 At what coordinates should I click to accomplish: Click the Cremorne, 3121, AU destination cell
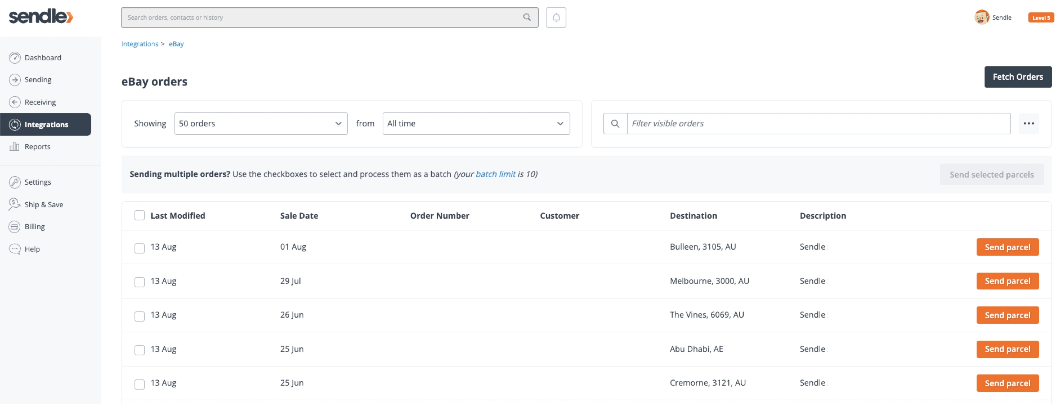tap(708, 383)
